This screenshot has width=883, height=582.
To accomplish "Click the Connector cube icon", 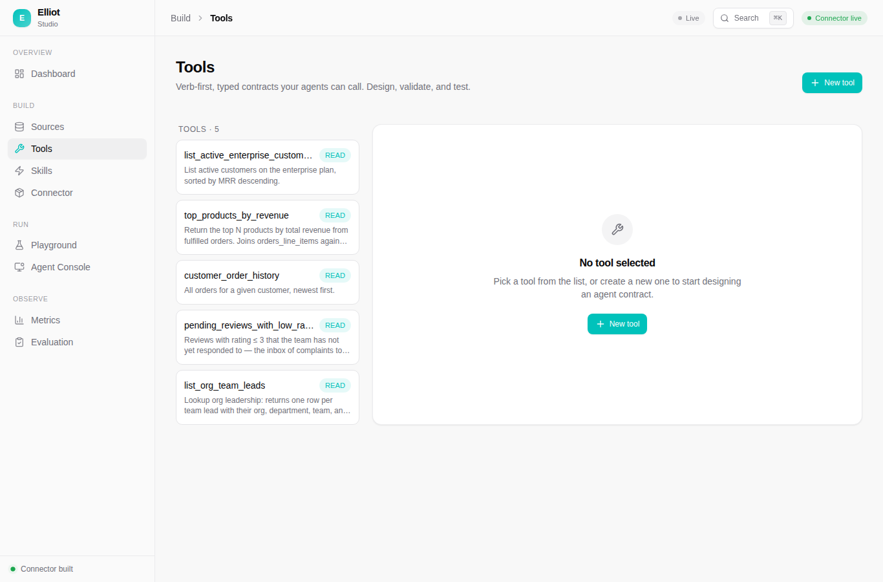I will (19, 193).
